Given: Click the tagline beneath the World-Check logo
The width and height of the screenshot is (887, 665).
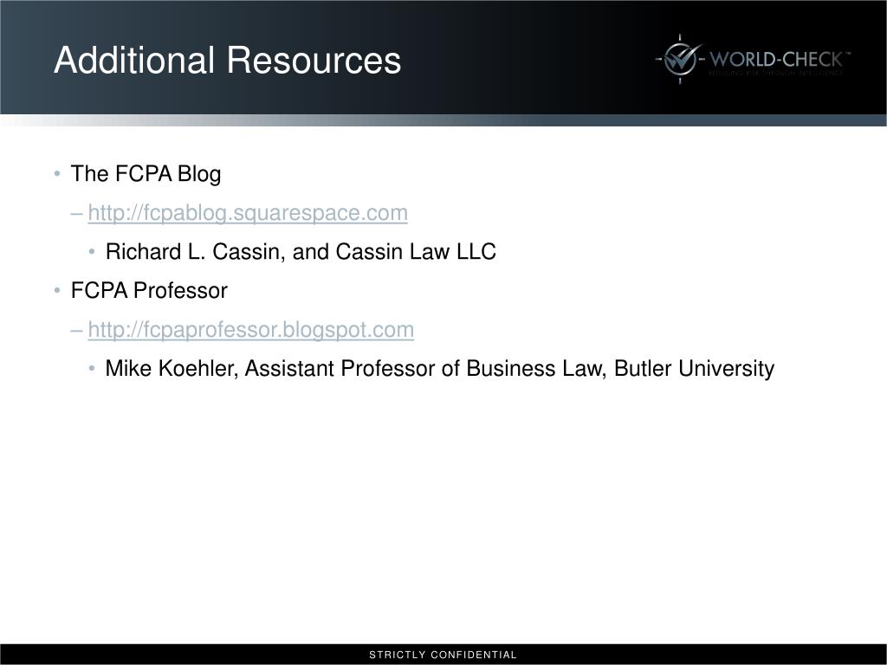Looking at the screenshot, I should coord(776,73).
